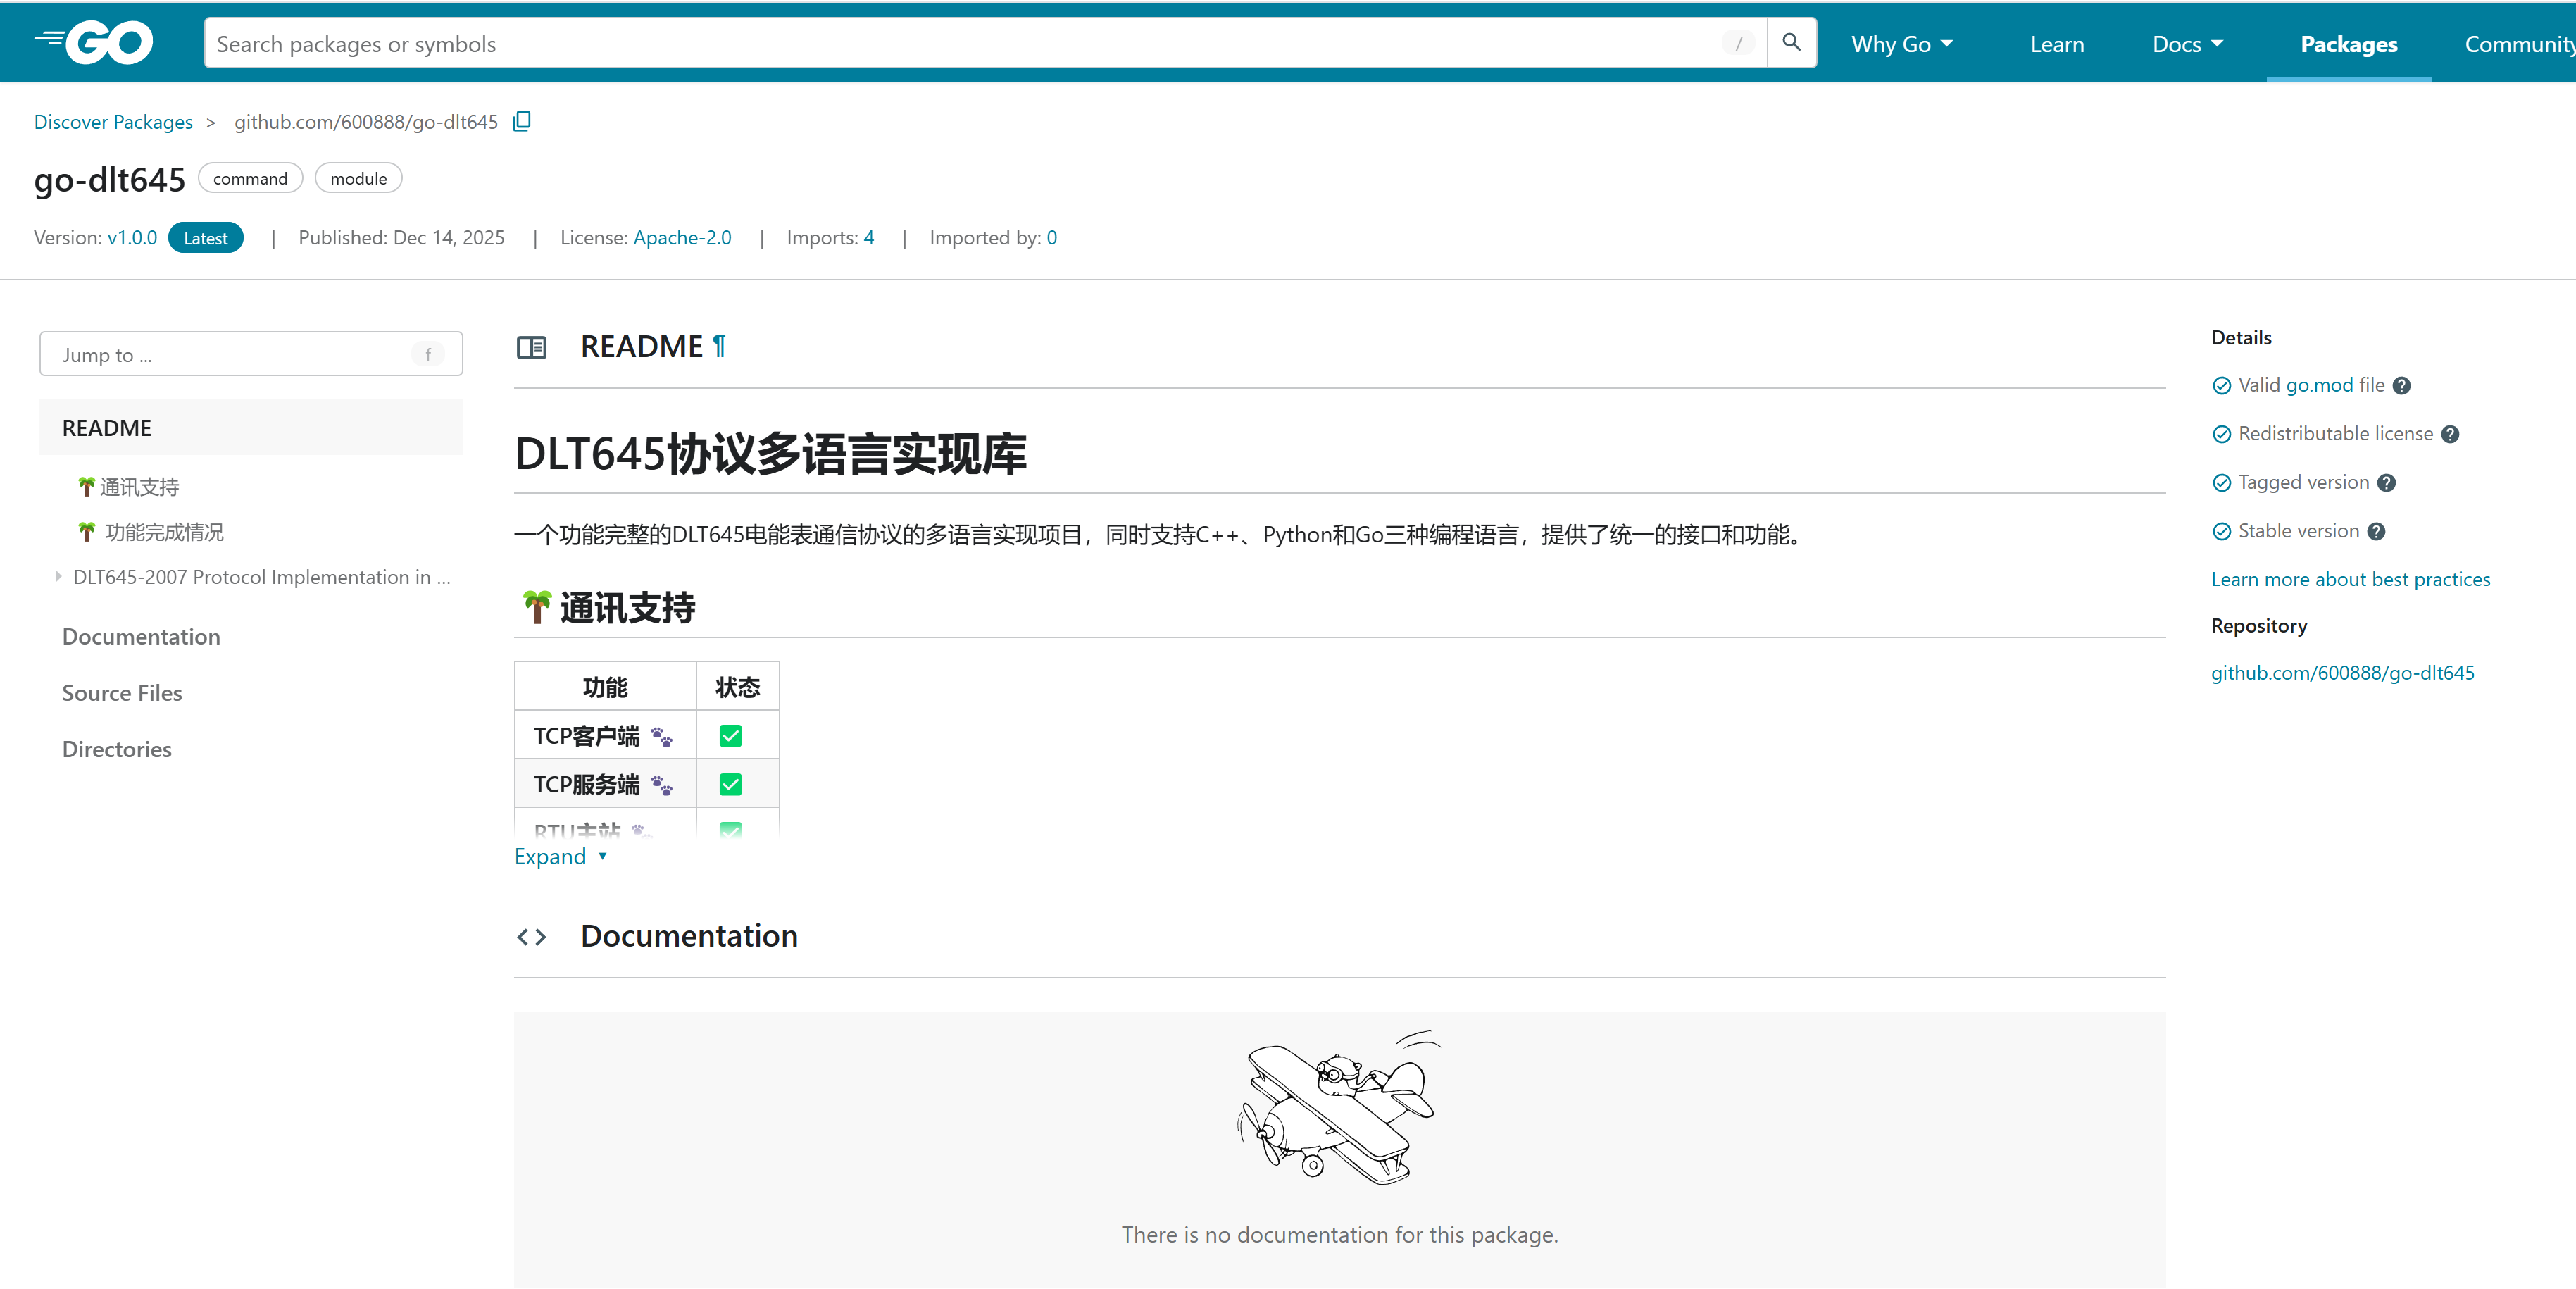2576x1289 pixels.
Task: Click the README paragraph anchor symbol
Action: 719,346
